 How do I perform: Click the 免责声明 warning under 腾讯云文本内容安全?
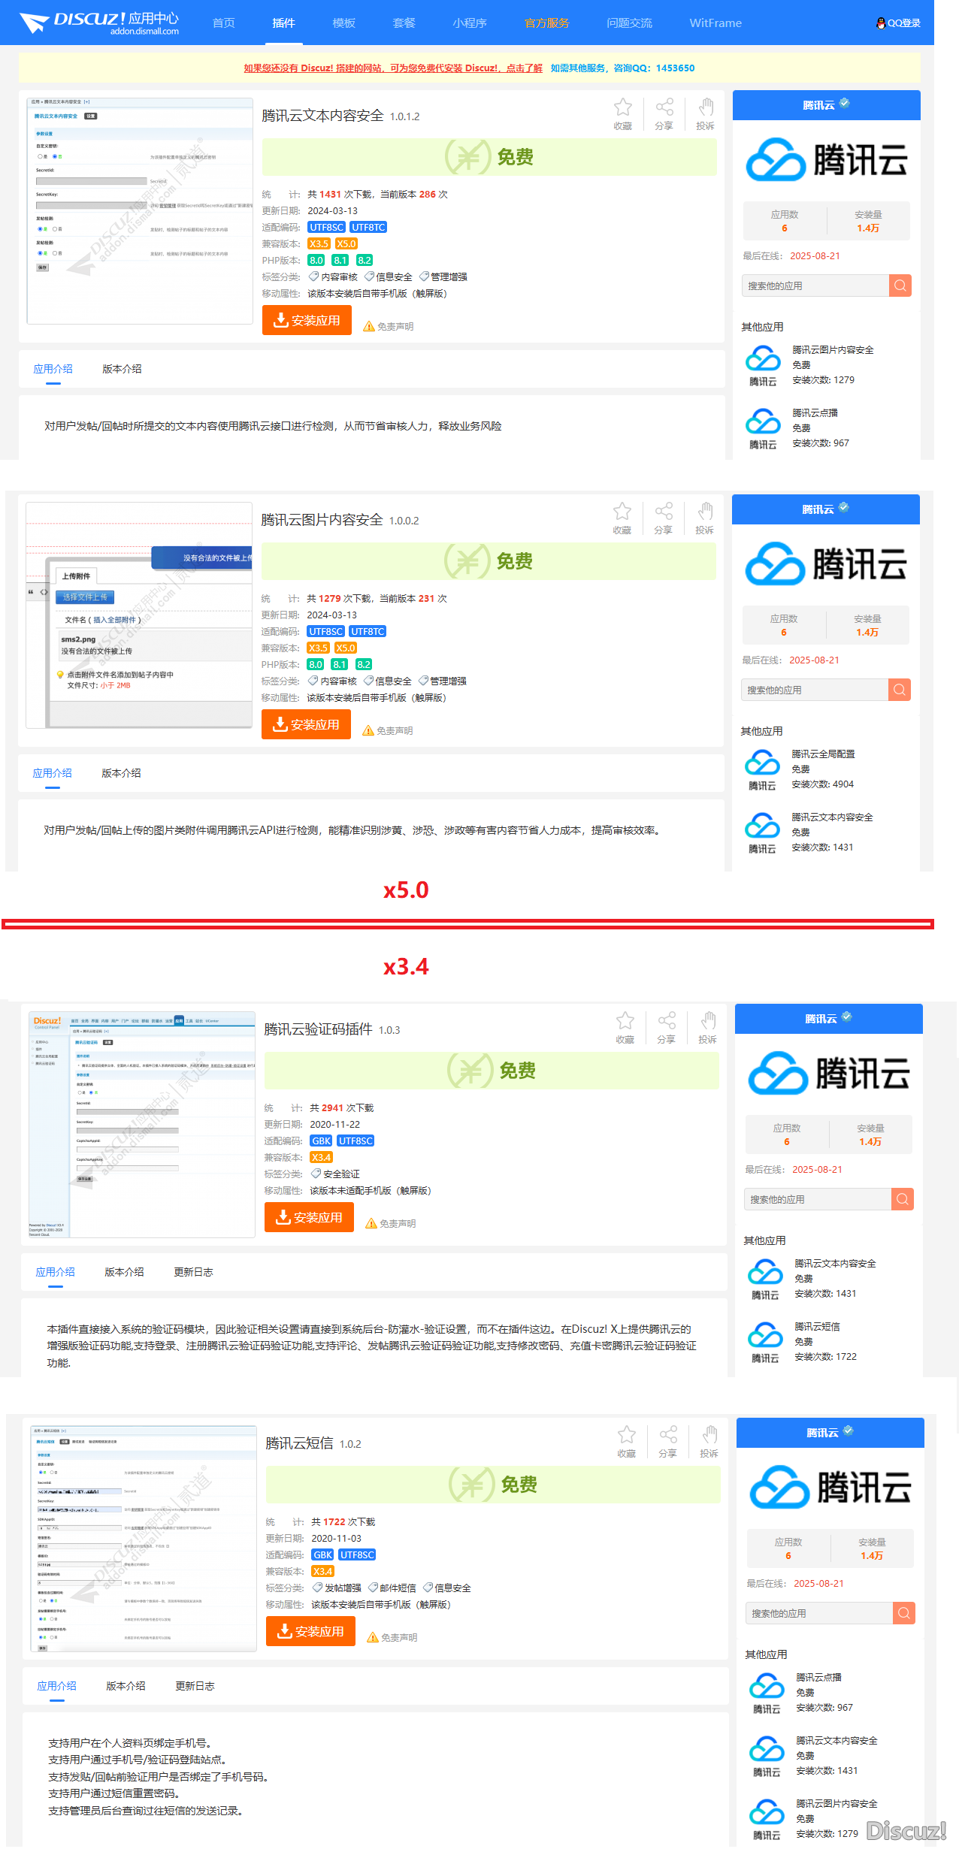389,326
